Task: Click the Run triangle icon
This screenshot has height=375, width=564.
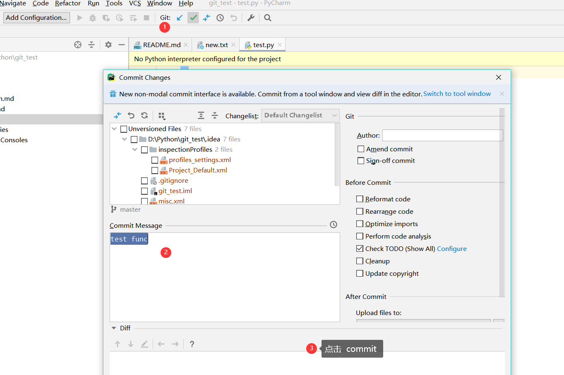Action: 80,18
